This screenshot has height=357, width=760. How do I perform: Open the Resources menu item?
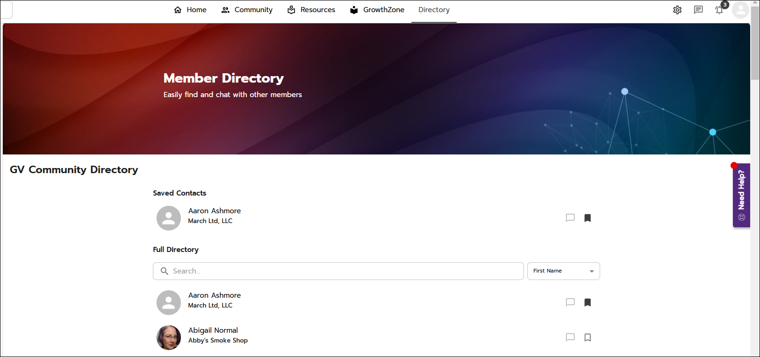click(311, 10)
